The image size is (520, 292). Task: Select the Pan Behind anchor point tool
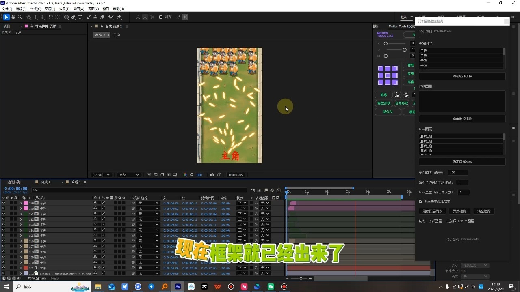coord(58,17)
